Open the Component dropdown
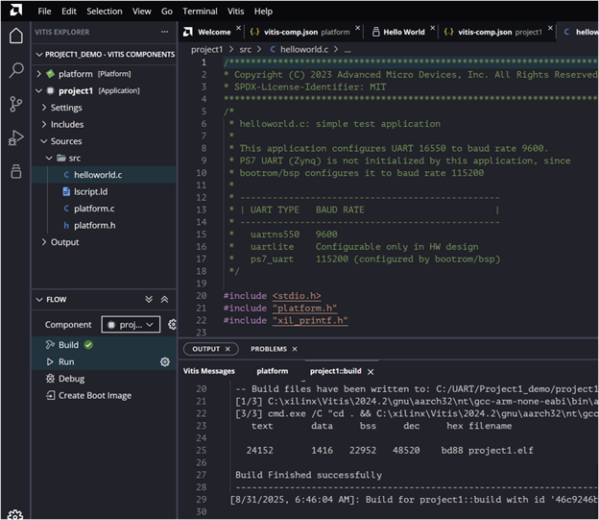Screen dimensions: 599x520 [131, 325]
